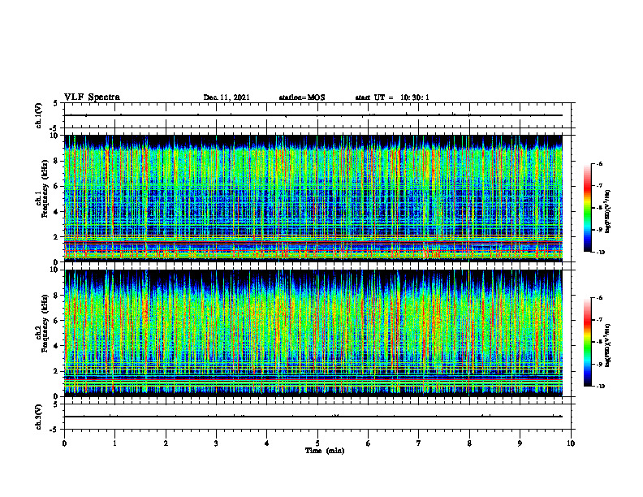The image size is (643, 497).
Task: Click the time axis tick label '8'
Action: point(469,443)
